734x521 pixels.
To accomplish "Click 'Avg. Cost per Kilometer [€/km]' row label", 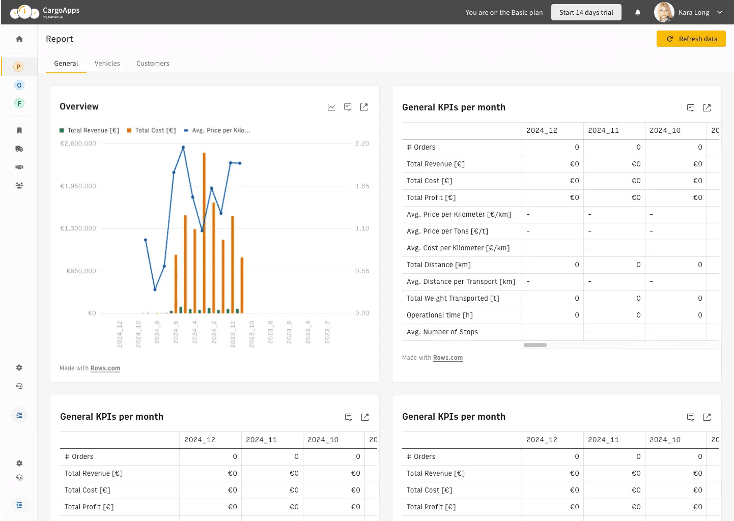I will [x=458, y=248].
